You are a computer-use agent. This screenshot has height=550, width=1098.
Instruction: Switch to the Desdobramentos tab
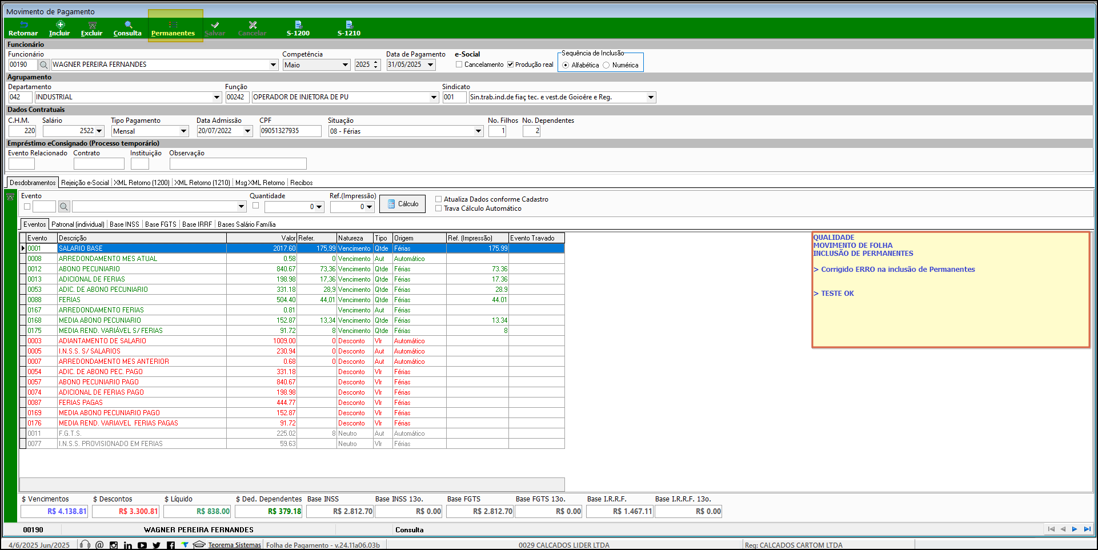[33, 183]
